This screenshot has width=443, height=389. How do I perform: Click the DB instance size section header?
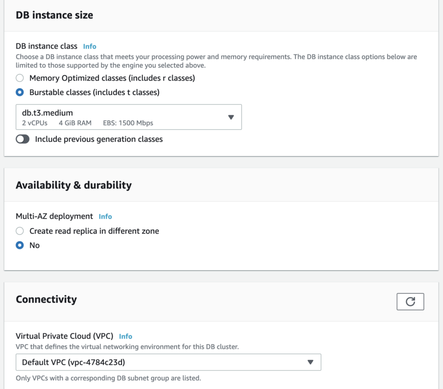pyautogui.click(x=54, y=15)
